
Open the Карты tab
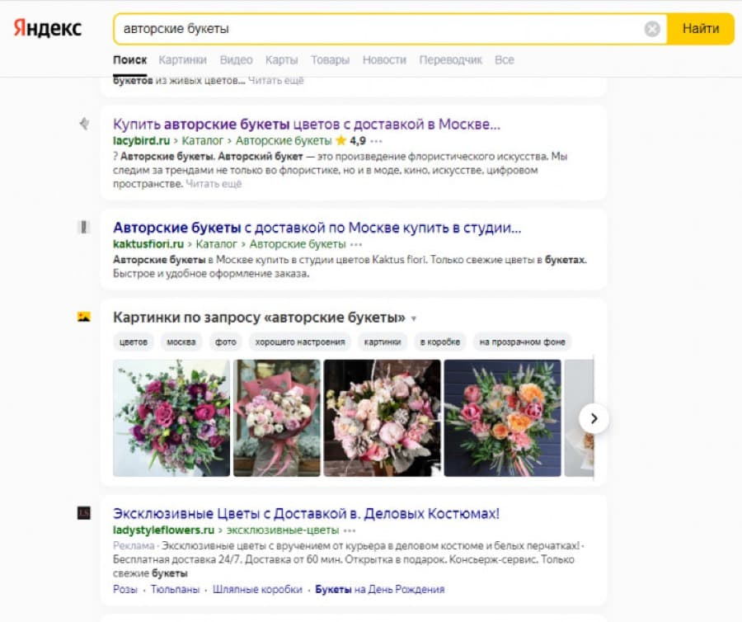tap(281, 60)
